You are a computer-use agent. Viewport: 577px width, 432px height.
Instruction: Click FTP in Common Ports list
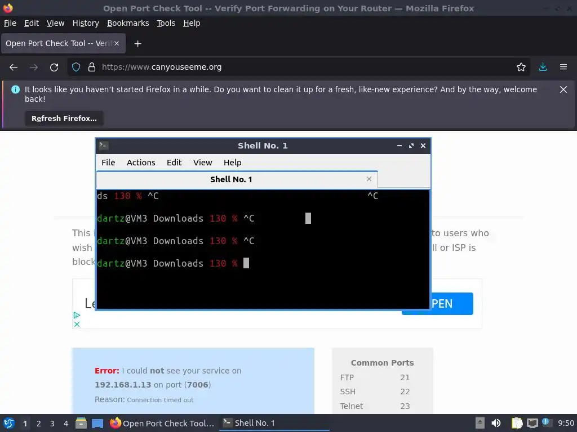[x=347, y=377]
